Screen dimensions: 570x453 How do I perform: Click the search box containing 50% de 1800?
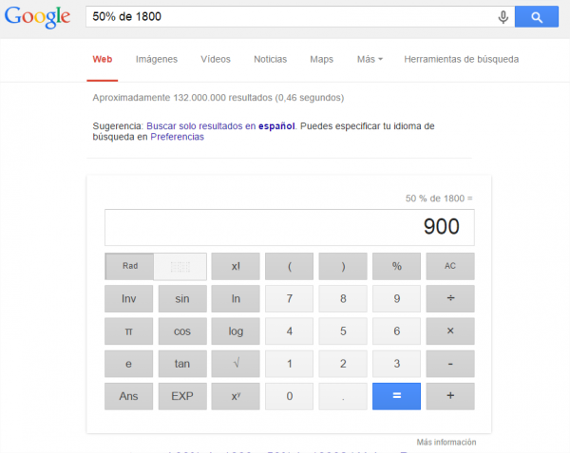tap(285, 17)
